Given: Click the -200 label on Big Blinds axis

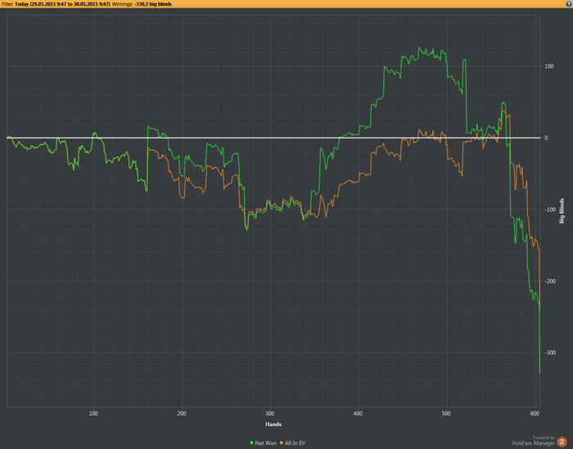Looking at the screenshot, I should [x=550, y=281].
